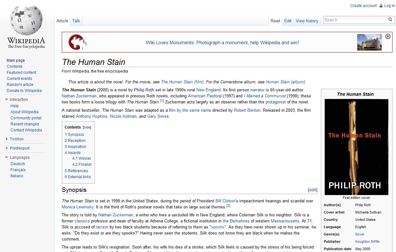
Task: Open film by the same name link
Action: click(190, 110)
